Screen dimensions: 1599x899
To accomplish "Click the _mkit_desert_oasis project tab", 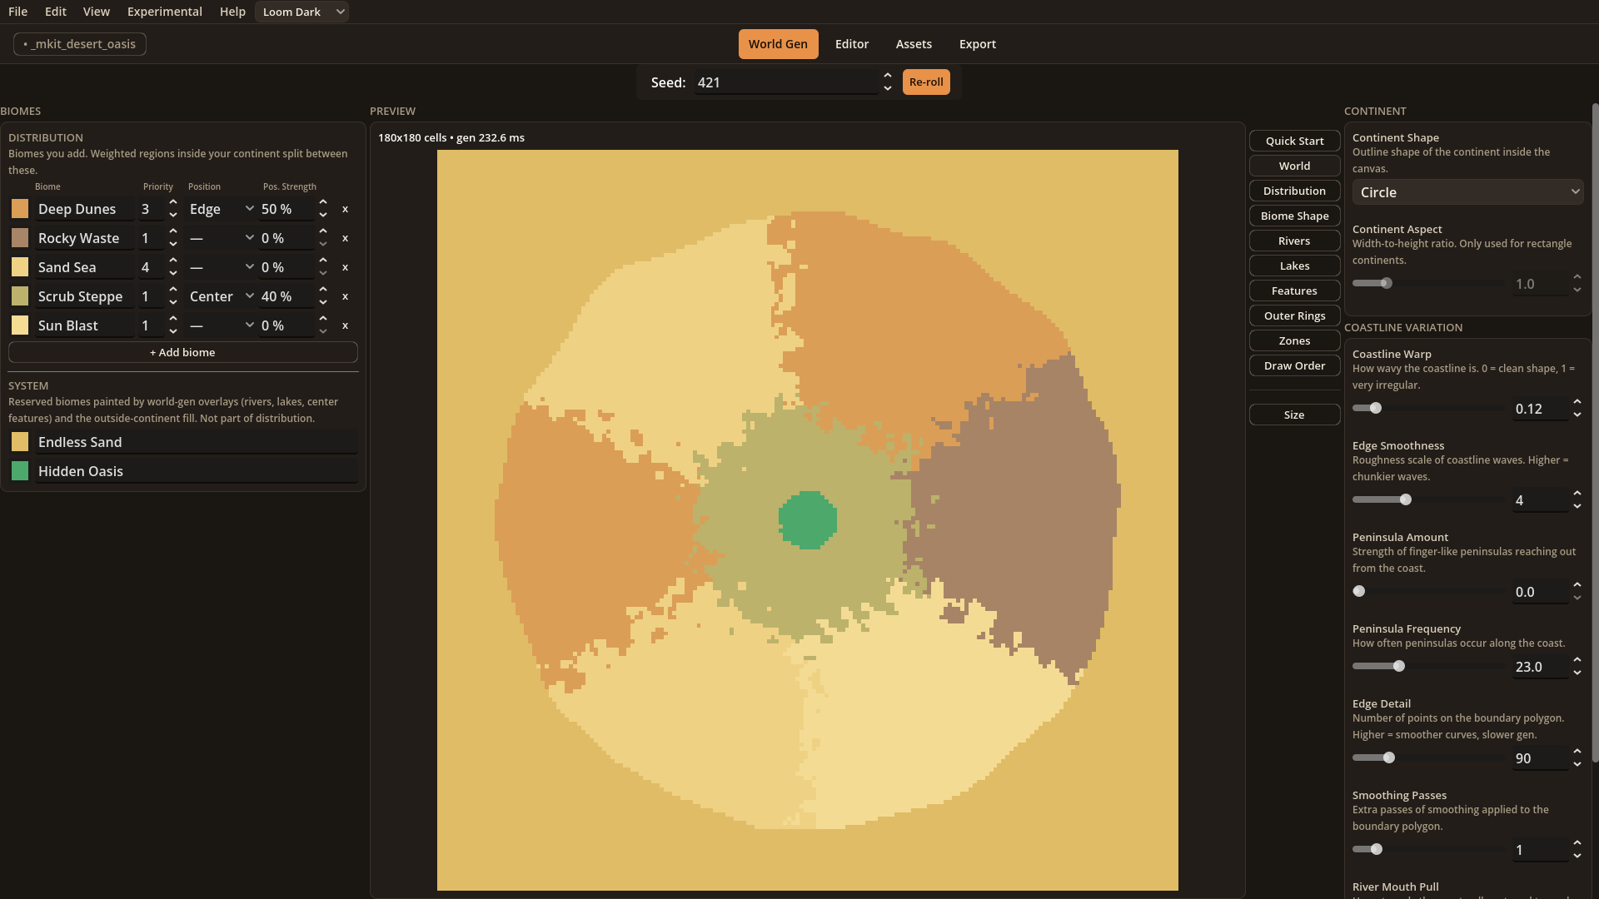I will 80,44.
